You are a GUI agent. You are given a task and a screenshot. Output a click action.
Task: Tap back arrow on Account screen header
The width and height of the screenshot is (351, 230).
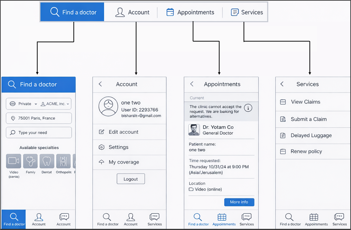pyautogui.click(x=100, y=84)
